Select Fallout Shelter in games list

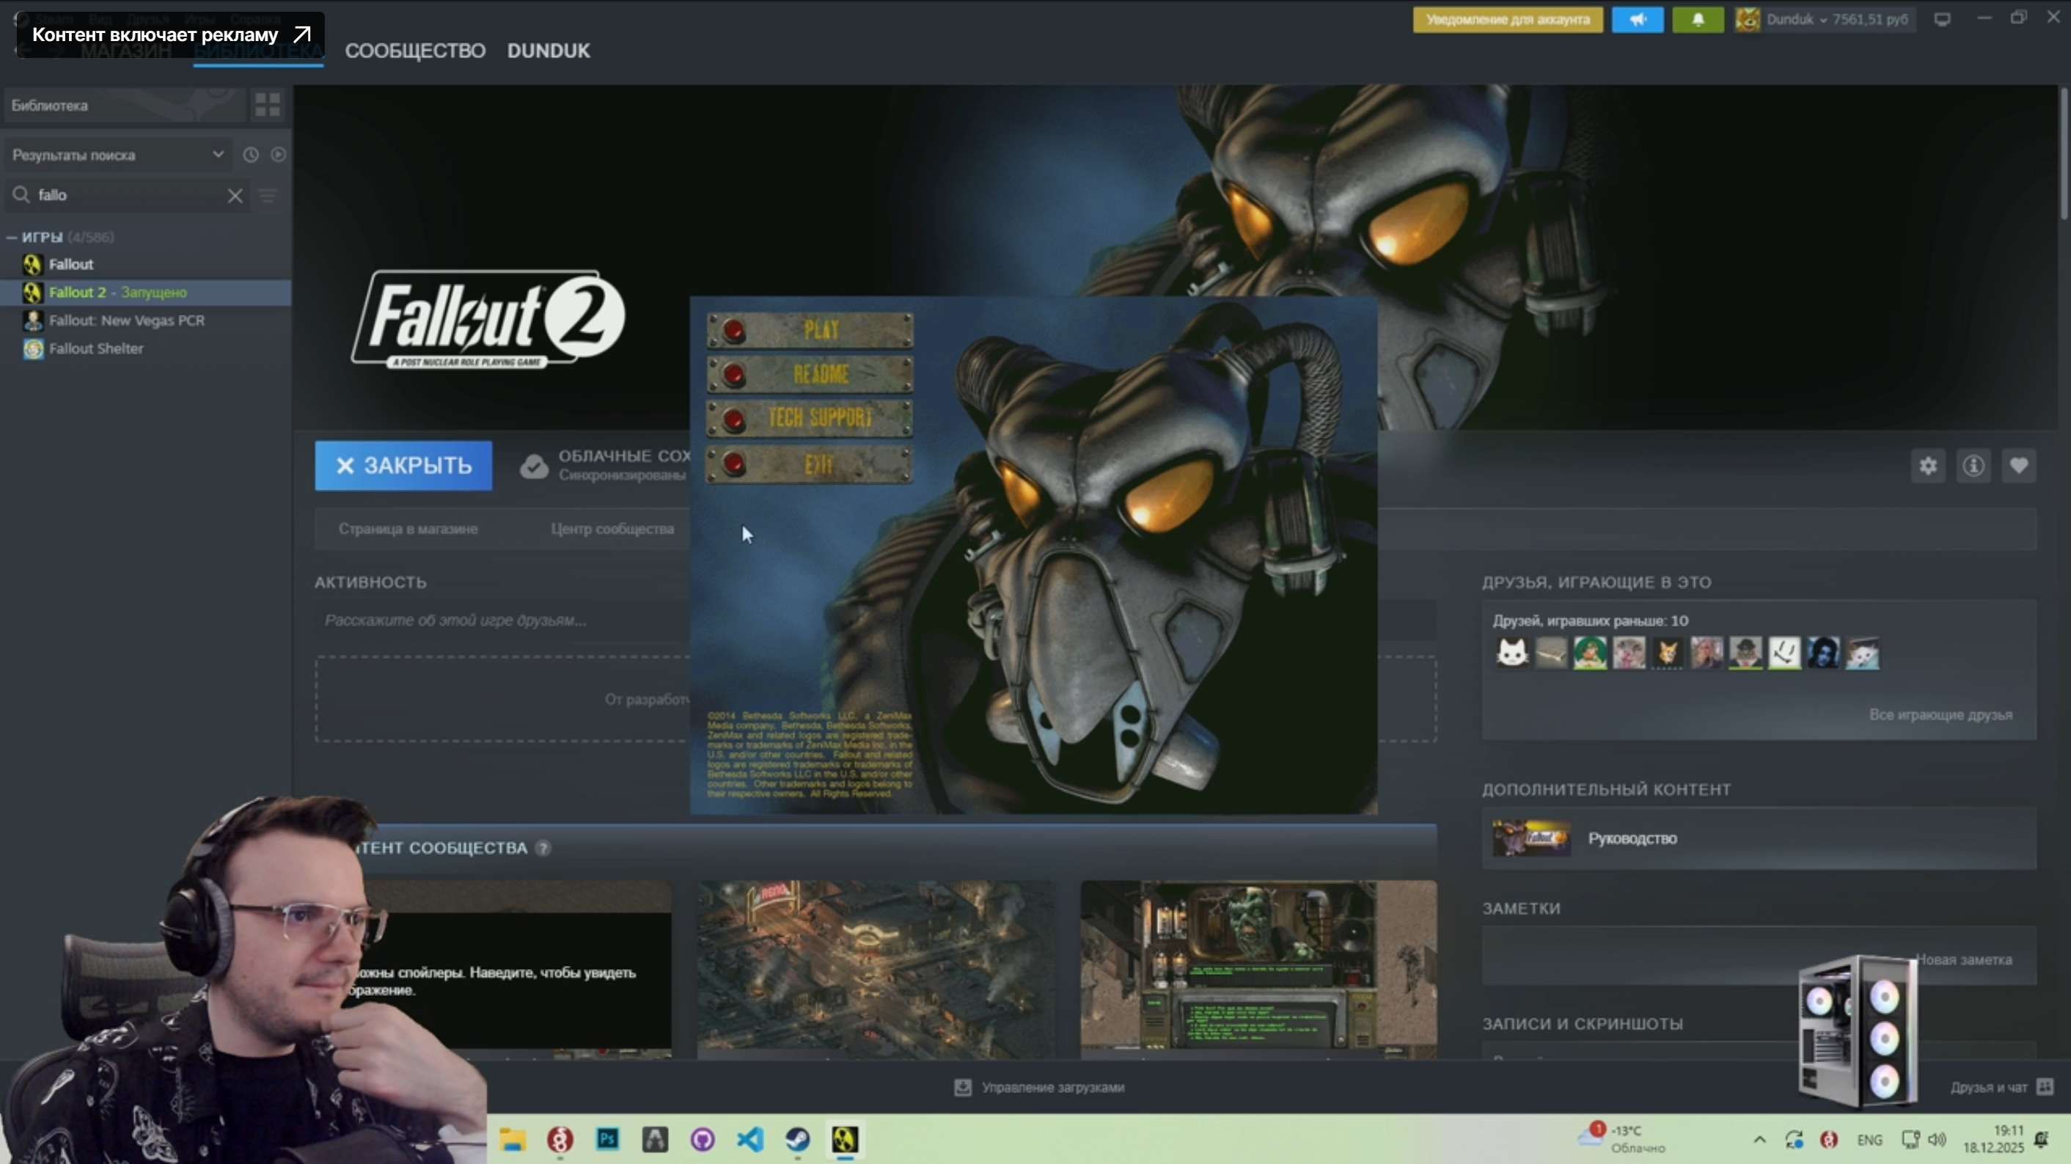pyautogui.click(x=95, y=349)
